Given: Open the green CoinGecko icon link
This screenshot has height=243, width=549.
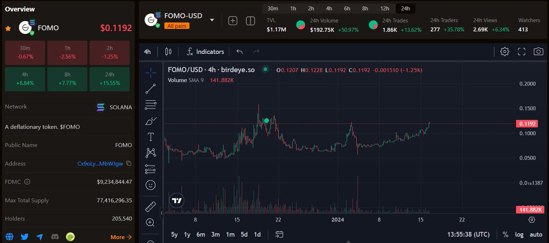Looking at the screenshot, I should point(70,237).
